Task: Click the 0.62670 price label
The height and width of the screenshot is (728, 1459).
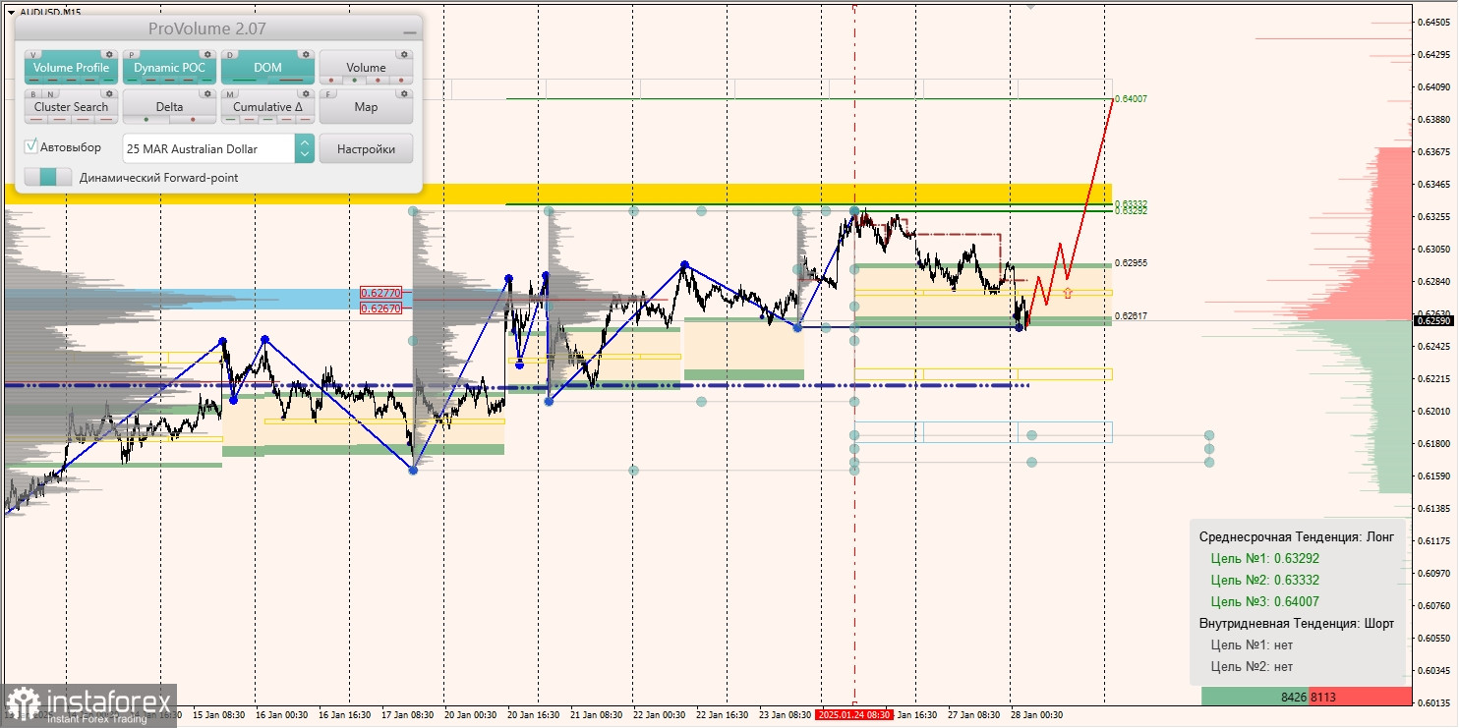Action: click(380, 308)
